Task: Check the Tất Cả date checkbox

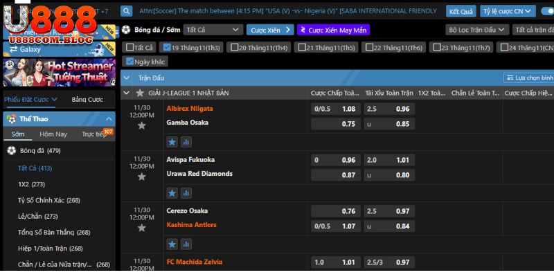Action: point(130,47)
